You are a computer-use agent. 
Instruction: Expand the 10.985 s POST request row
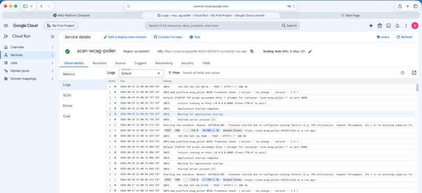pos(109,130)
